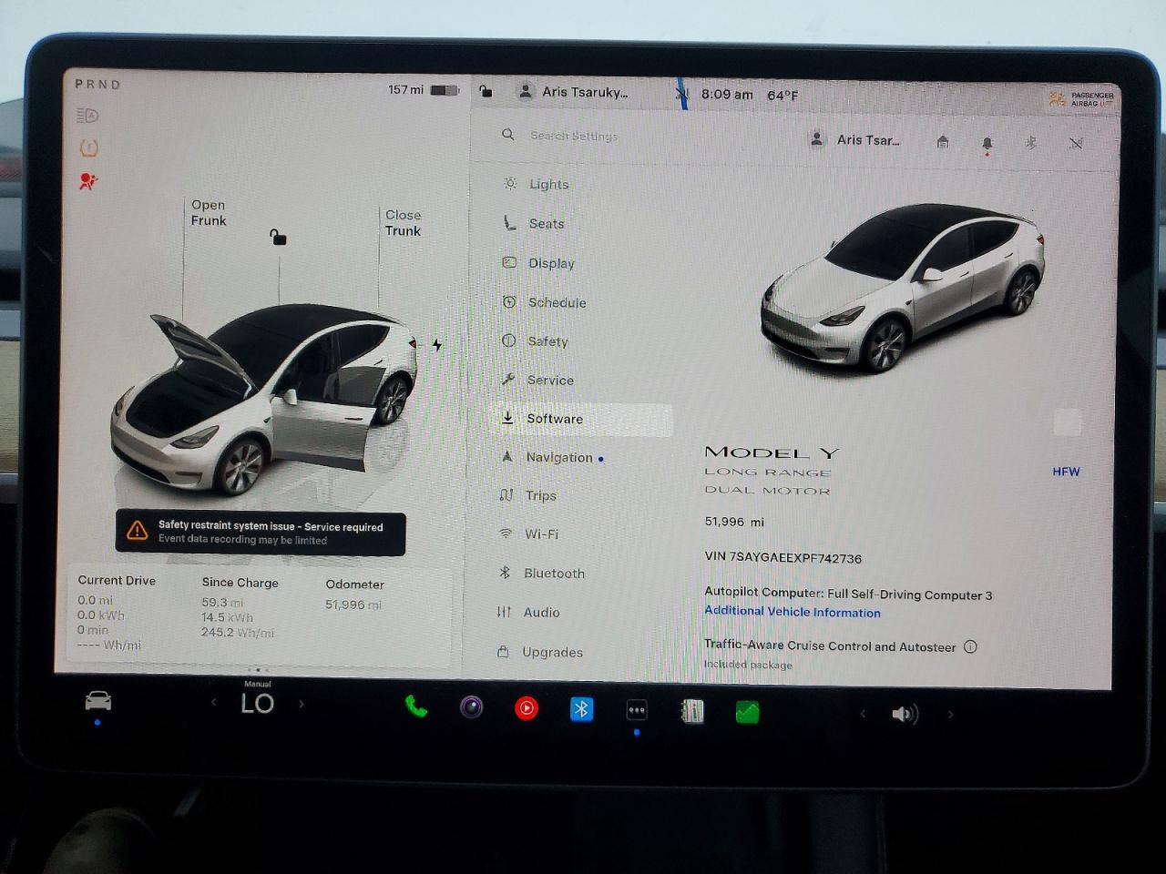
Task: Tap the tire pressure warning icon
Action: click(88, 147)
